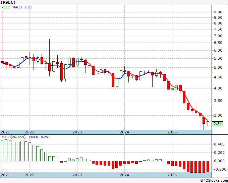Click the 7.50 price axis label
This screenshot has height=183, width=228.
point(218,29)
